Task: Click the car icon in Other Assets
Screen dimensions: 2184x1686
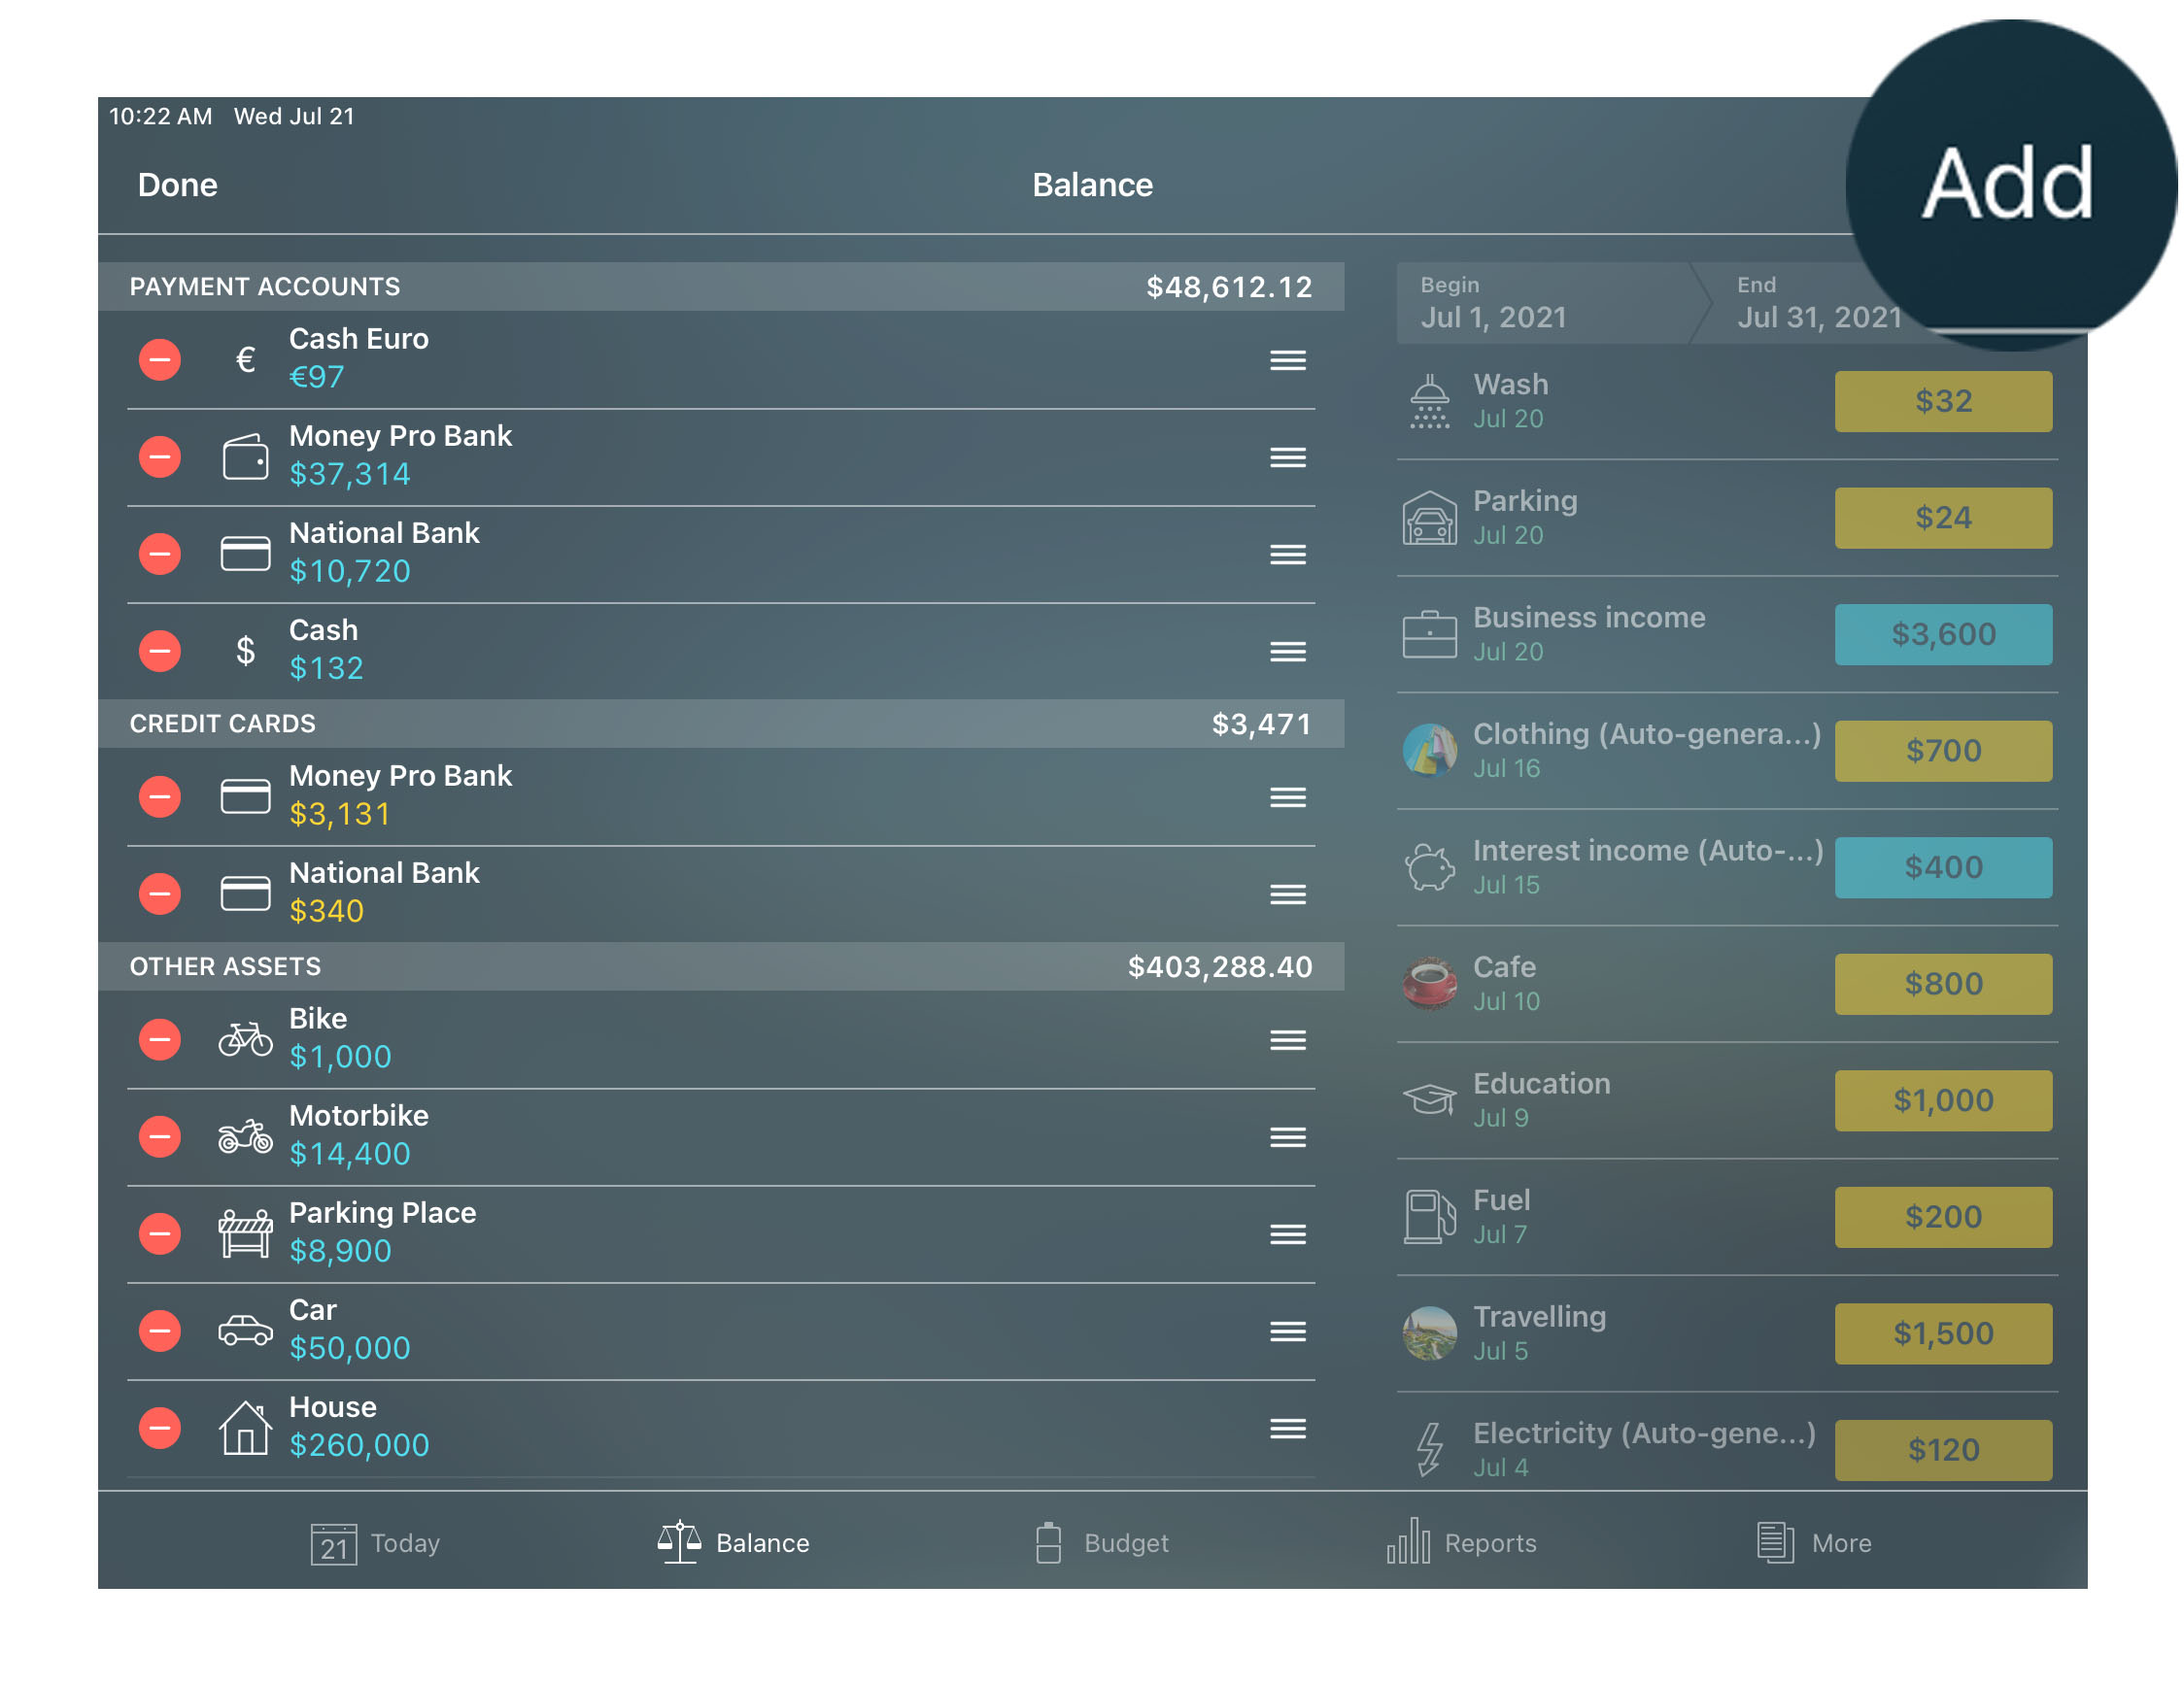Action: pos(243,1330)
